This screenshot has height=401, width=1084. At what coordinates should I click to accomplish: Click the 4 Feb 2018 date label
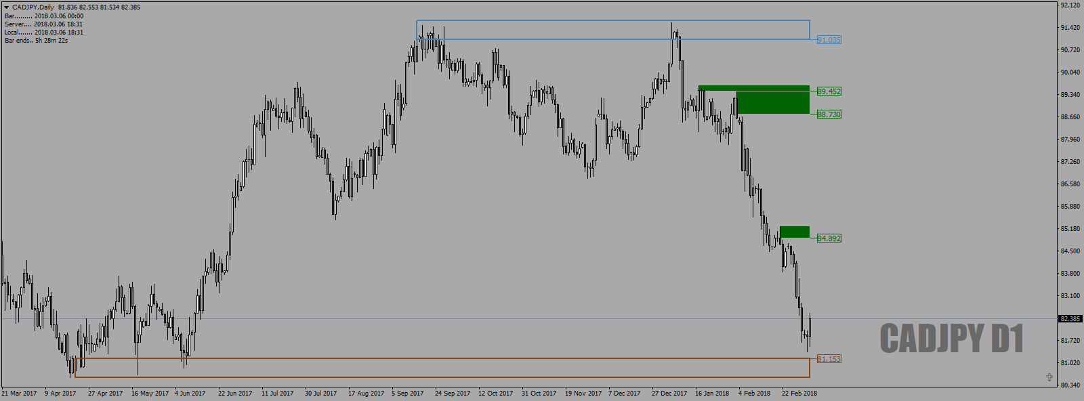pos(755,394)
